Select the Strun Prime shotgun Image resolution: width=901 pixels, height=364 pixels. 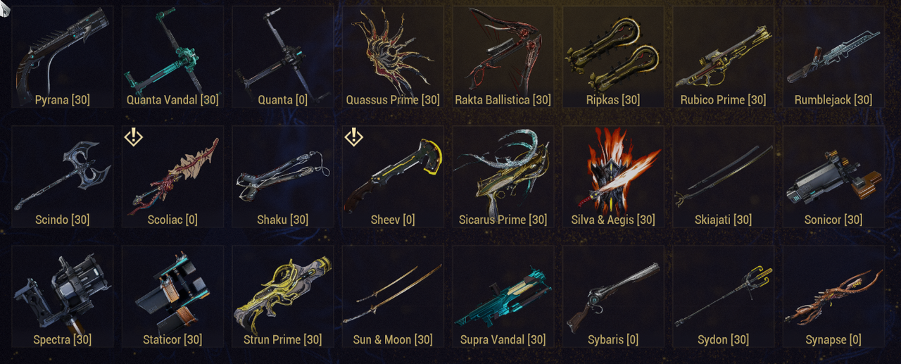click(282, 296)
